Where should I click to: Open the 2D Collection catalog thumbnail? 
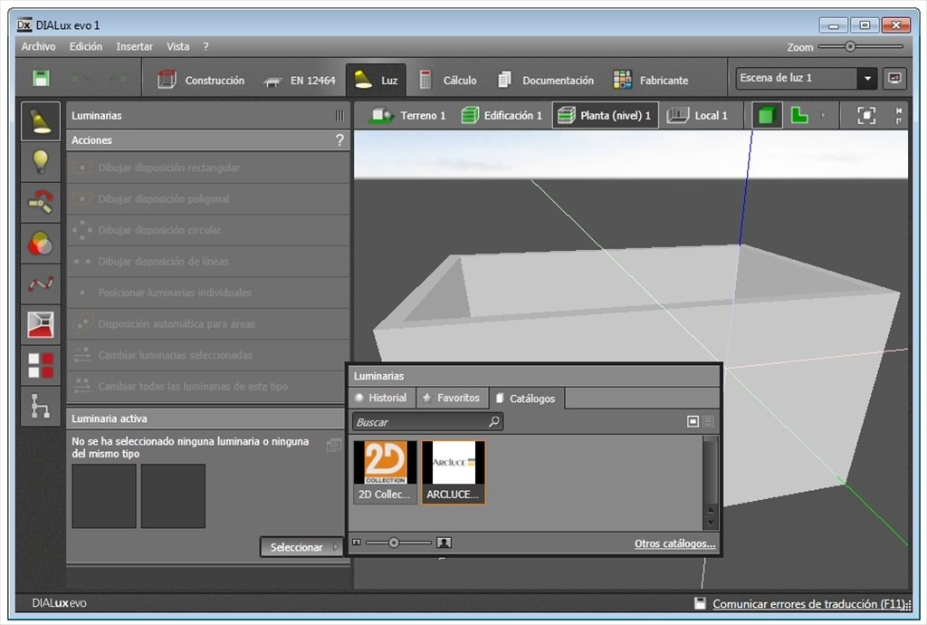click(x=385, y=472)
